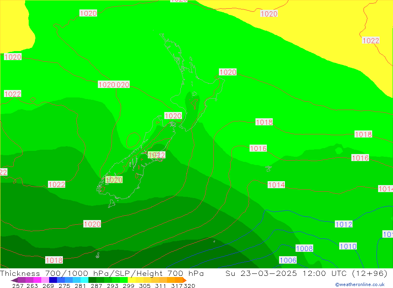Click the blue 1012 isobar label
393x288 pixels.
click(343, 224)
